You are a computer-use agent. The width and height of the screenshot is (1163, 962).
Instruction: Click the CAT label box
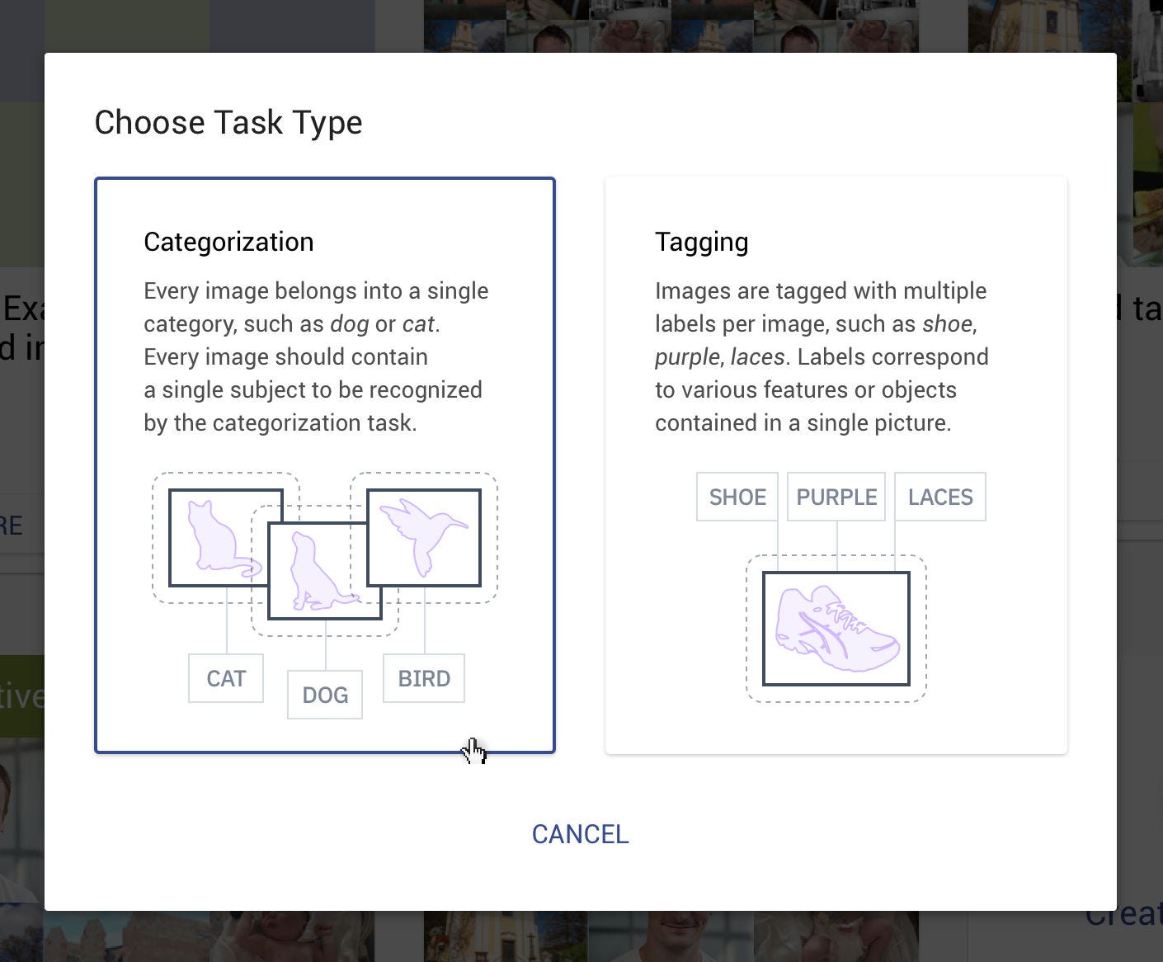tap(226, 678)
